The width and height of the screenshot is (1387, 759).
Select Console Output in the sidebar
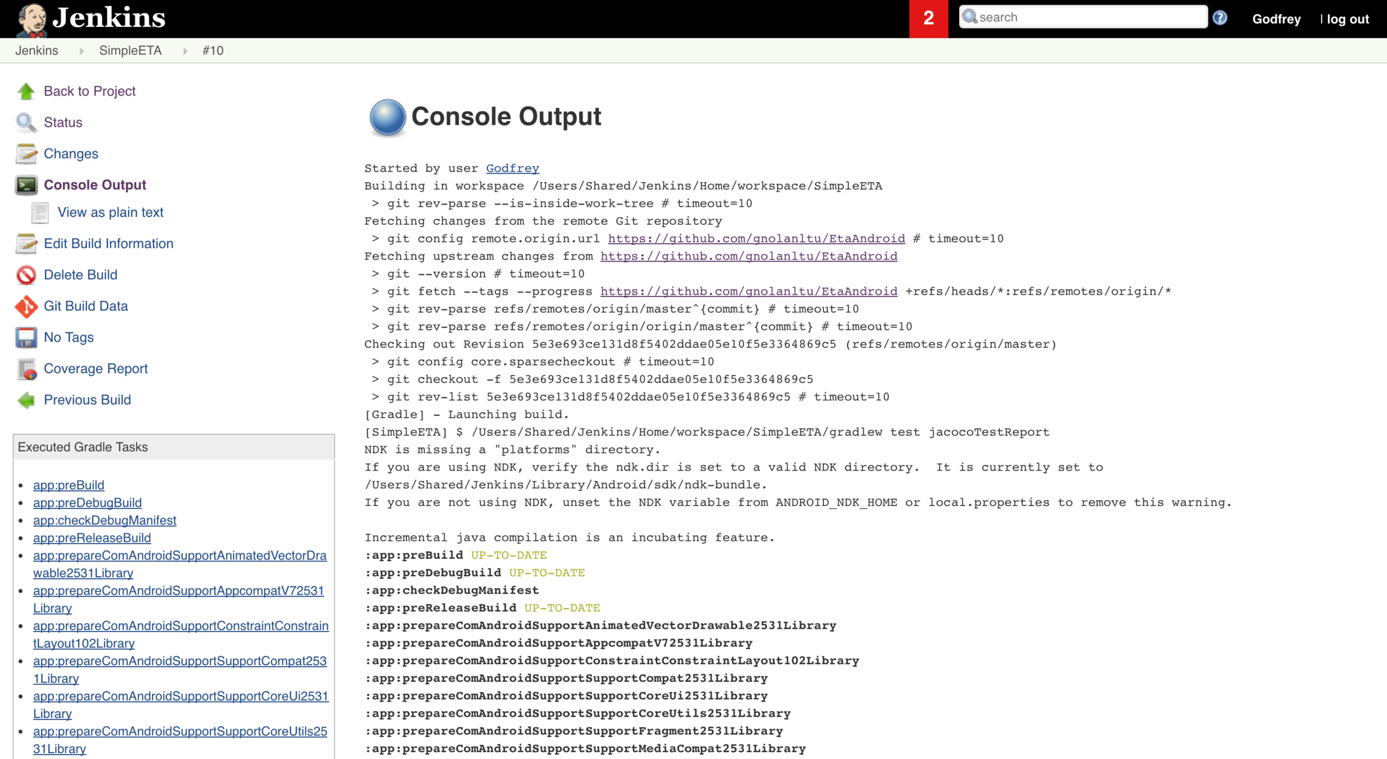pyautogui.click(x=94, y=185)
